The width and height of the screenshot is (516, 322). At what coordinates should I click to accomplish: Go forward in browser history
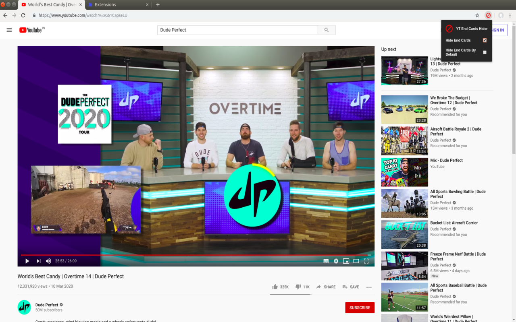click(14, 15)
